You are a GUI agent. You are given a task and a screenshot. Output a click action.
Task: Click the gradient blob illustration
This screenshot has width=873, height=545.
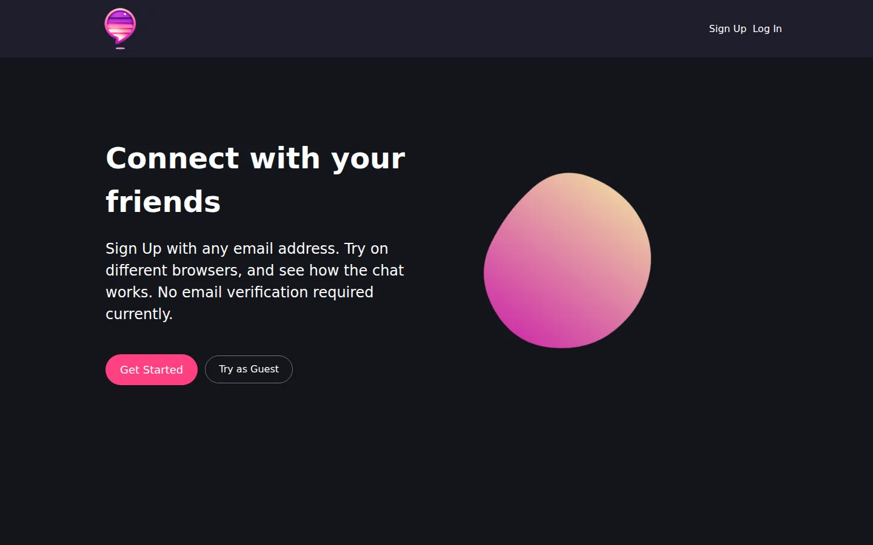click(567, 259)
